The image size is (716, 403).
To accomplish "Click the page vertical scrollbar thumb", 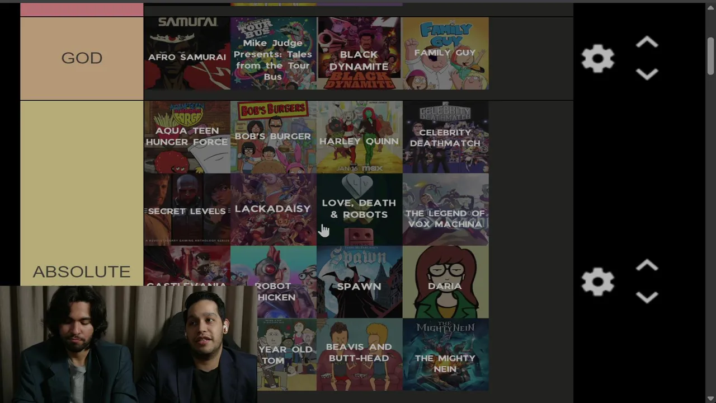I will point(710,55).
